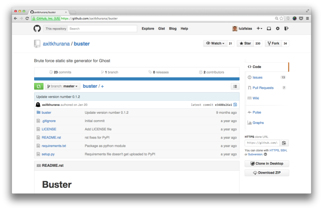323x210 pixels.
Task: Open the README.rst file link
Action: click(x=51, y=137)
